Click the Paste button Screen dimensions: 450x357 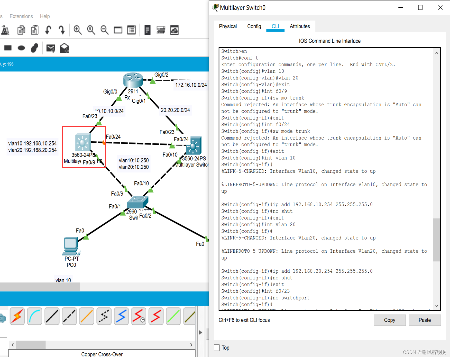click(425, 320)
